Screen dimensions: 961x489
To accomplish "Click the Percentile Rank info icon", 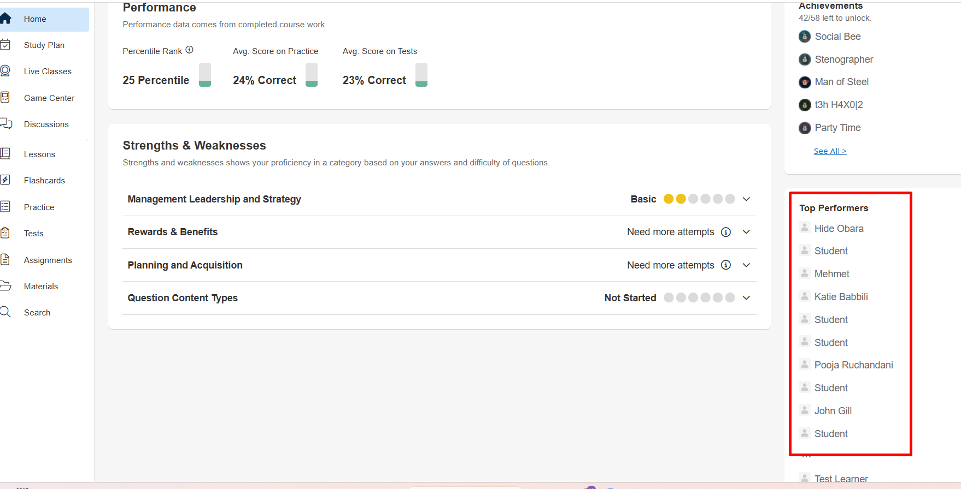I will [189, 50].
